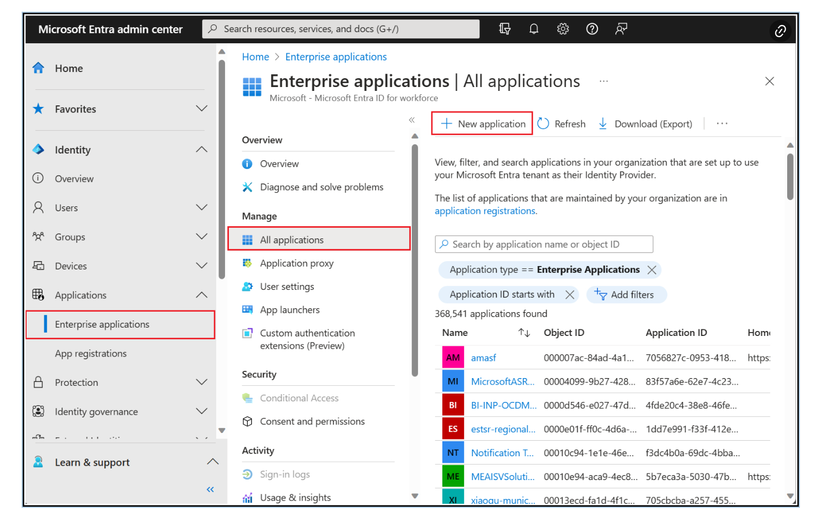The height and width of the screenshot is (520, 816).
Task: Collapse the resource menu with double chevron
Action: point(412,120)
